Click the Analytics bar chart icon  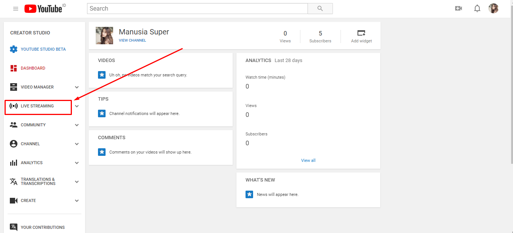[14, 163]
